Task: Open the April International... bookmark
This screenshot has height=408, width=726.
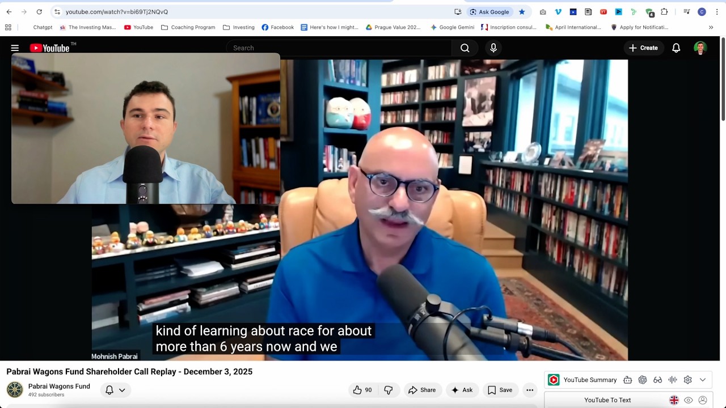Action: (573, 27)
